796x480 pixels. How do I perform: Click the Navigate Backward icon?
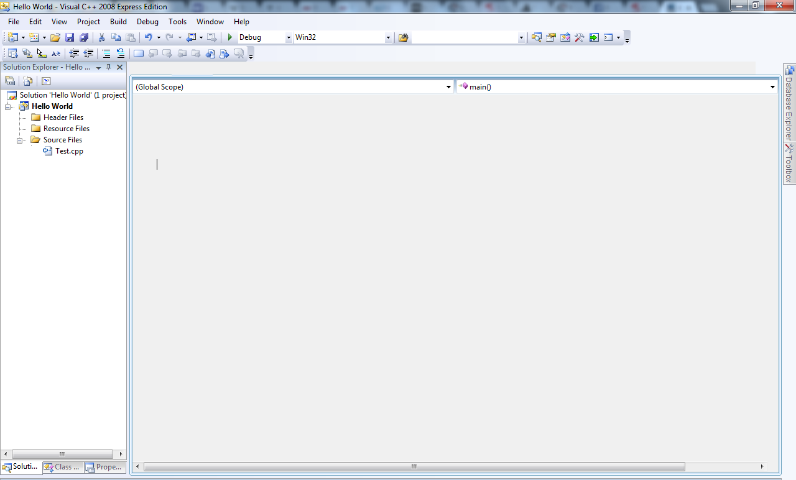[192, 37]
